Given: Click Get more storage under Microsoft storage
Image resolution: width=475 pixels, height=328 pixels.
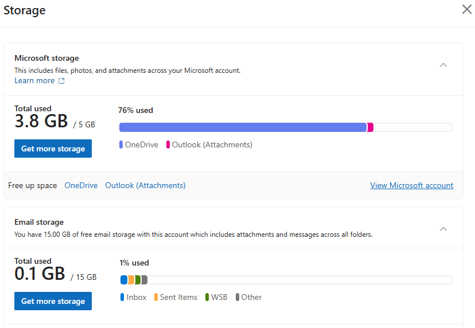Looking at the screenshot, I should (53, 149).
